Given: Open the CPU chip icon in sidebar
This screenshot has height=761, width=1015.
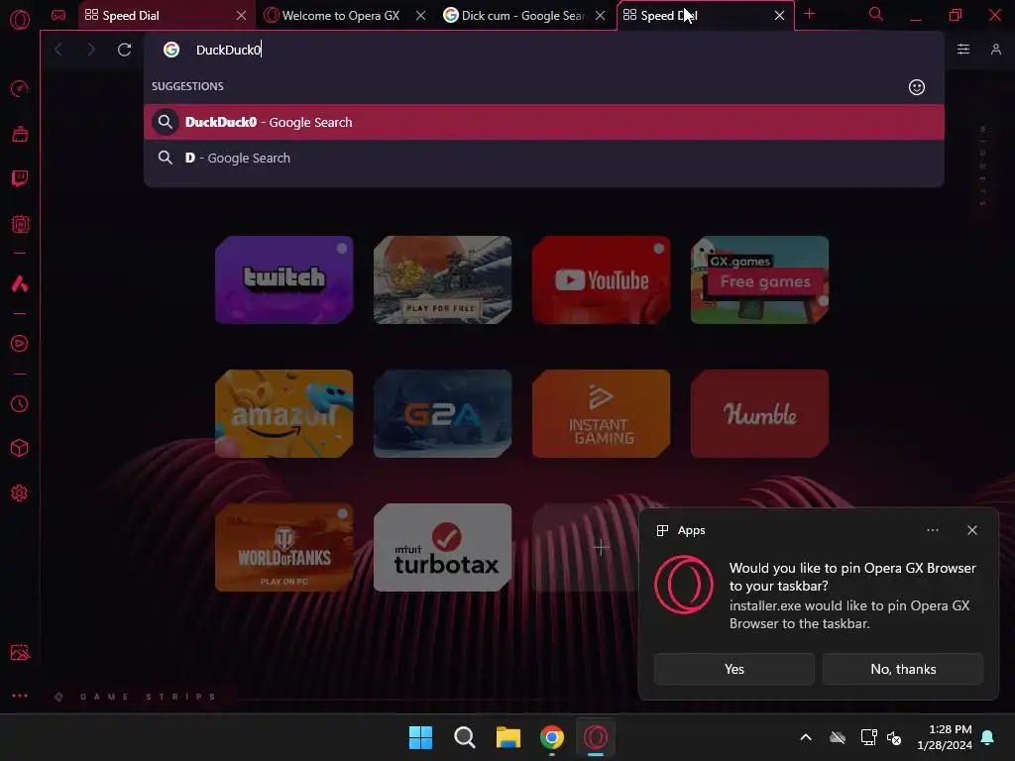Looking at the screenshot, I should pyautogui.click(x=20, y=224).
